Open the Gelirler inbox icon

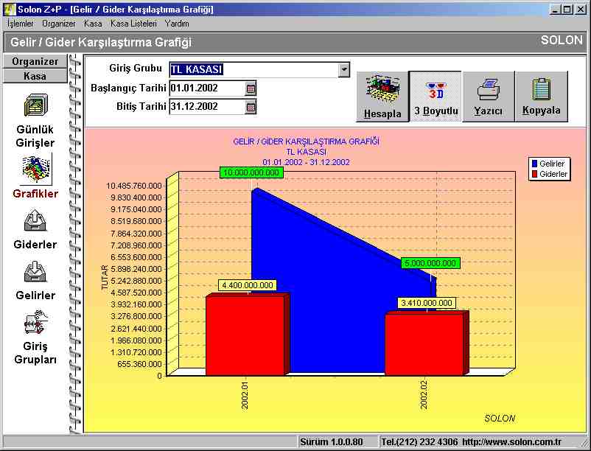point(35,271)
